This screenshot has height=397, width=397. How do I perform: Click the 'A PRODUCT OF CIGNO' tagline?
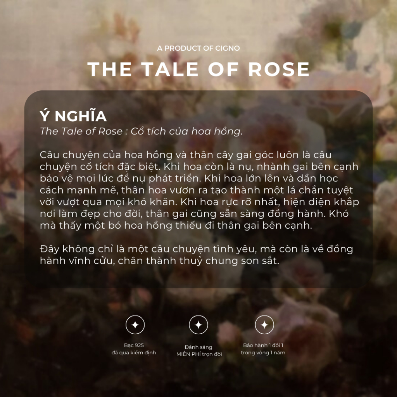click(x=198, y=48)
